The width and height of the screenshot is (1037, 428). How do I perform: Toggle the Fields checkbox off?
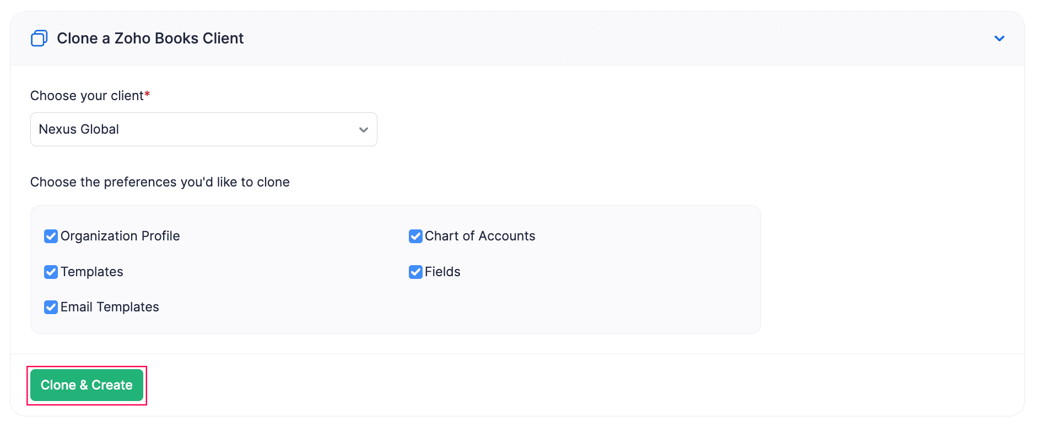(415, 272)
